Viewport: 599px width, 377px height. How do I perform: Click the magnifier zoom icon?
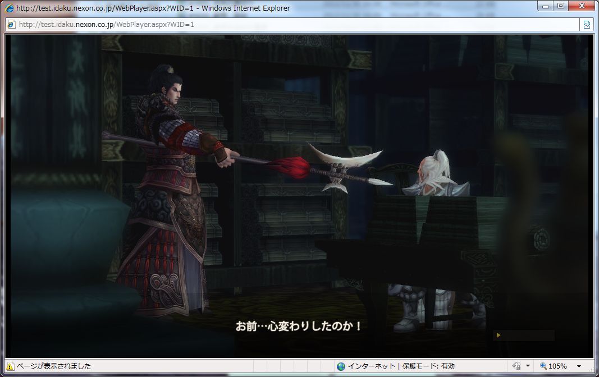[543, 366]
